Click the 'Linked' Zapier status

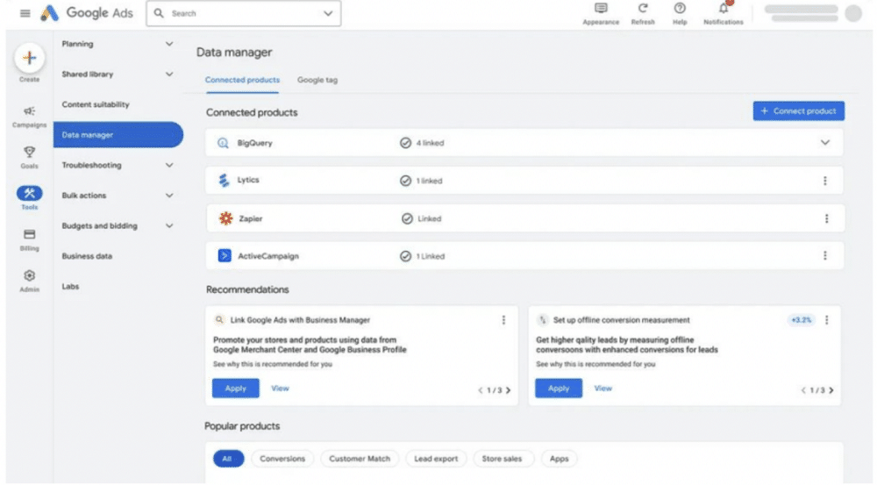click(421, 218)
